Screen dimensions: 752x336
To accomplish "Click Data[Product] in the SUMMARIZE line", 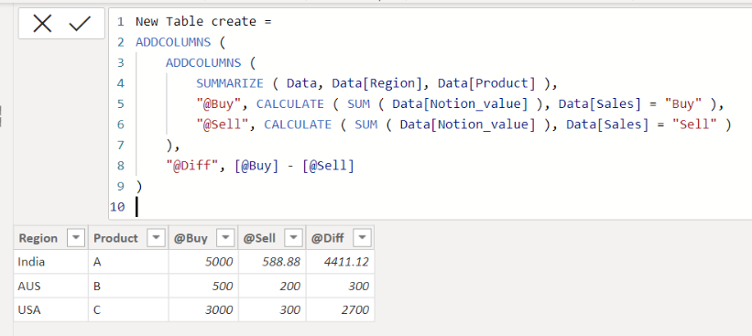I will [x=486, y=83].
